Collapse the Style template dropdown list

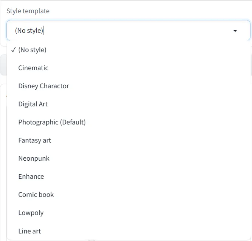pyautogui.click(x=235, y=31)
